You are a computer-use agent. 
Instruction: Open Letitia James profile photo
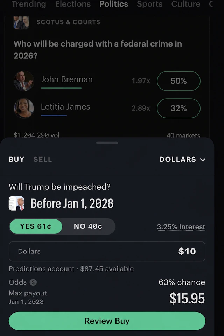click(24, 108)
